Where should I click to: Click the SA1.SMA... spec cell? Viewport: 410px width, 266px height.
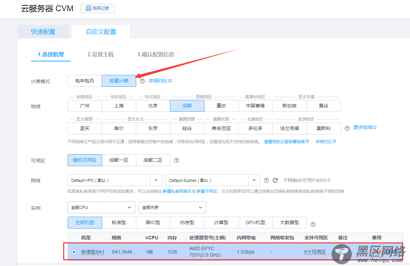[x=124, y=252]
